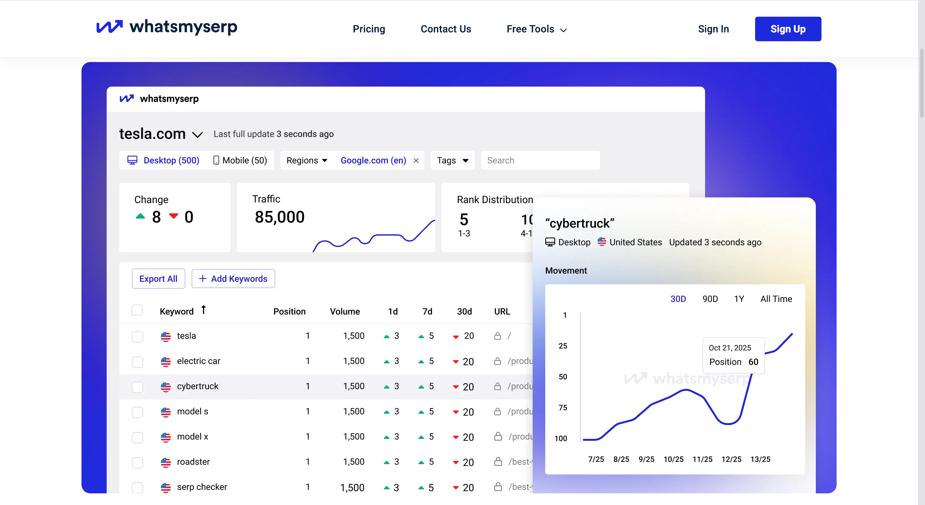Viewport: 925px width, 505px height.
Task: Toggle the select-all checkbox in the table header
Action: 137,310
